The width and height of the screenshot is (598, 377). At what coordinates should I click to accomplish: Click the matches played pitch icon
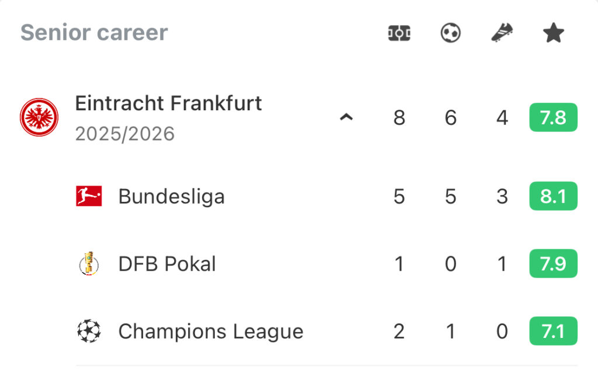[399, 33]
